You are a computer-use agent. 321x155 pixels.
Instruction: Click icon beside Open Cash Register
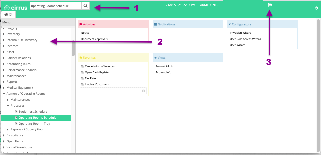(x=82, y=72)
